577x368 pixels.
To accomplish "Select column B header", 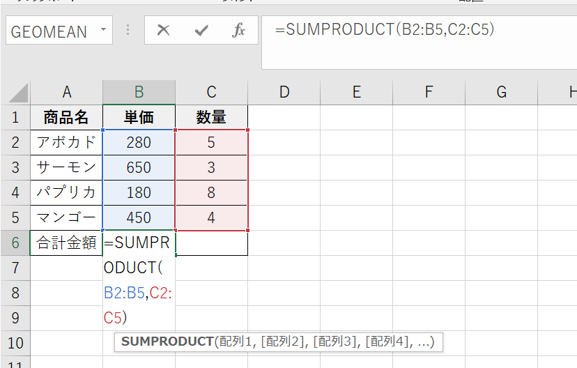I will [139, 92].
